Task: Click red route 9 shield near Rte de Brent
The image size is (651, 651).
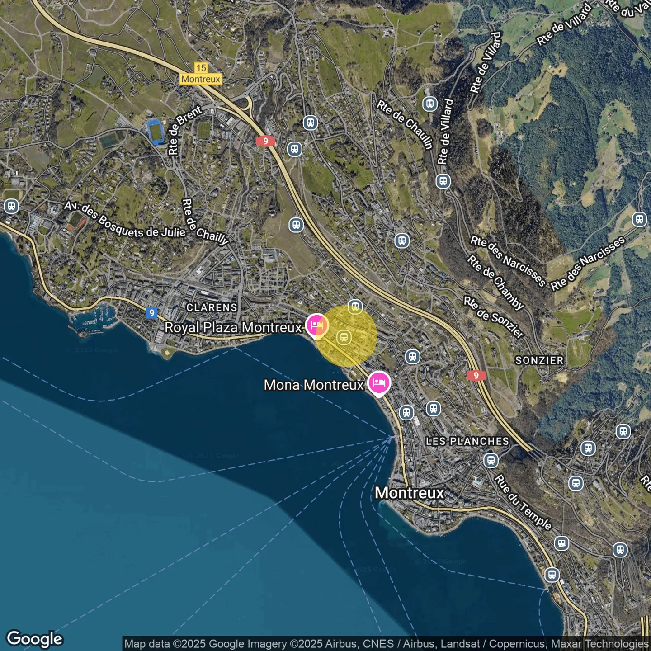Action: point(265,141)
